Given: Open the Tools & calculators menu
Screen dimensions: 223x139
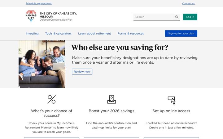Looking at the screenshot, I should 58,33.
